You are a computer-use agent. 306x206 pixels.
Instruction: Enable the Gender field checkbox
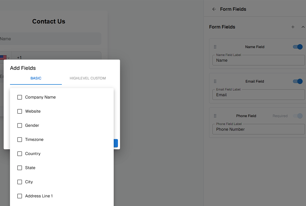tap(20, 125)
